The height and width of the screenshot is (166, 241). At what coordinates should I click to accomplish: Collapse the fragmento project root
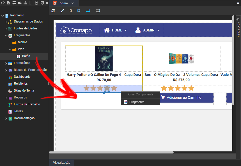(x=3, y=16)
